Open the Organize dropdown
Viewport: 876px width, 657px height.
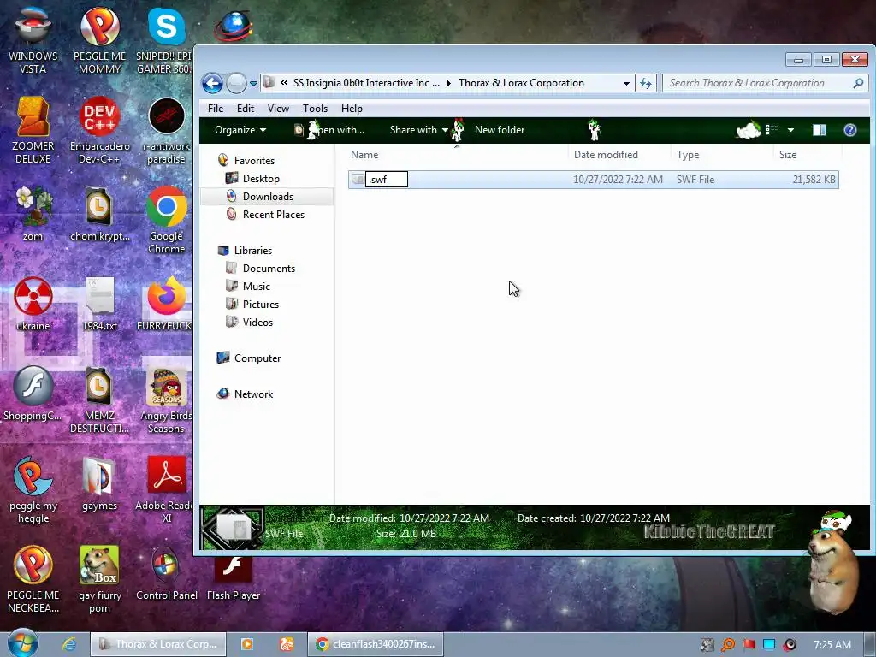pos(240,130)
